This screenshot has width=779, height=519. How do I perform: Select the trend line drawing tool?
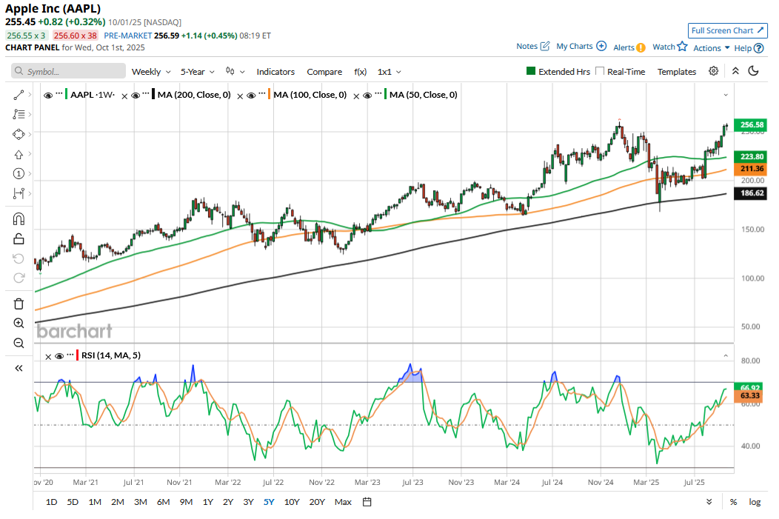(19, 95)
